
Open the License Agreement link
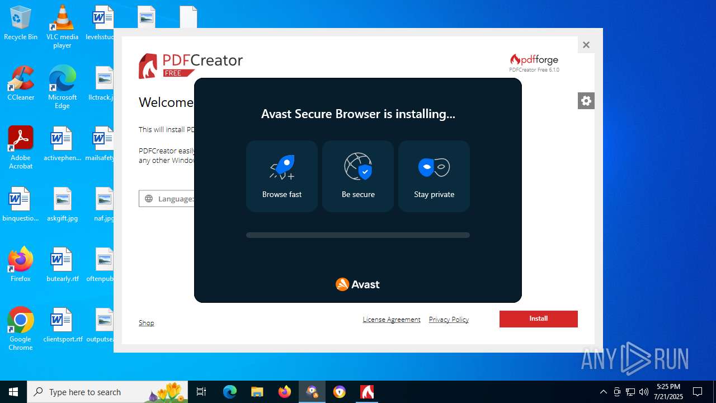pyautogui.click(x=392, y=320)
